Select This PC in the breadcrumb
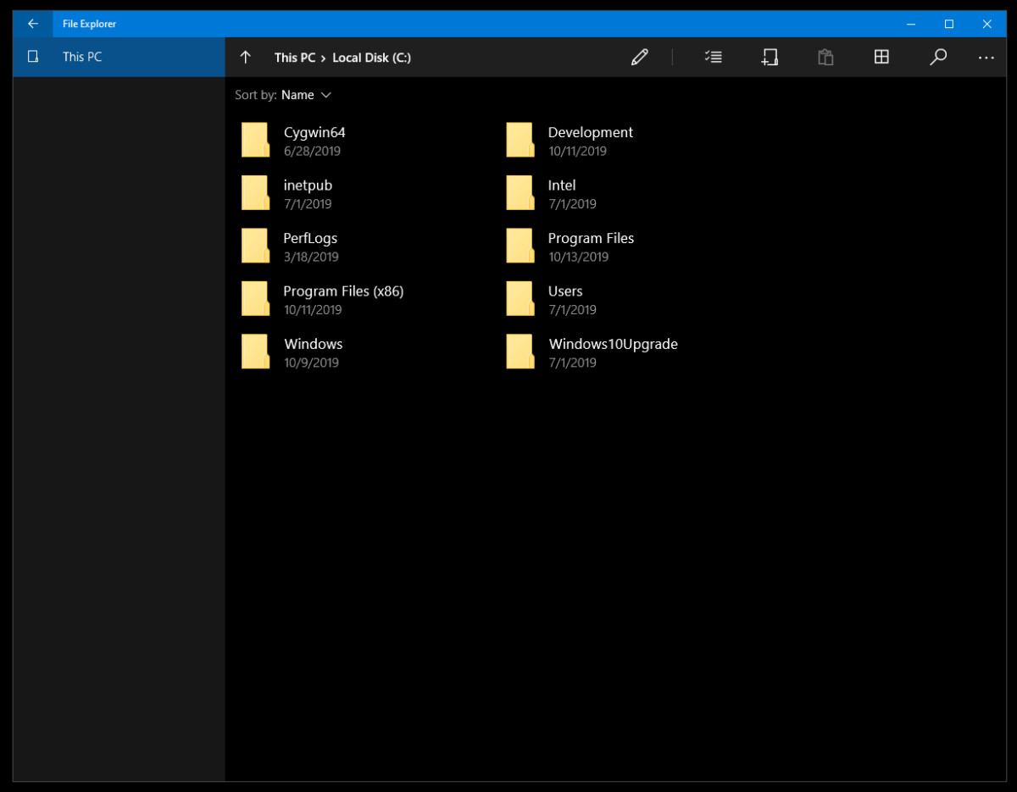This screenshot has width=1017, height=792. click(x=294, y=57)
